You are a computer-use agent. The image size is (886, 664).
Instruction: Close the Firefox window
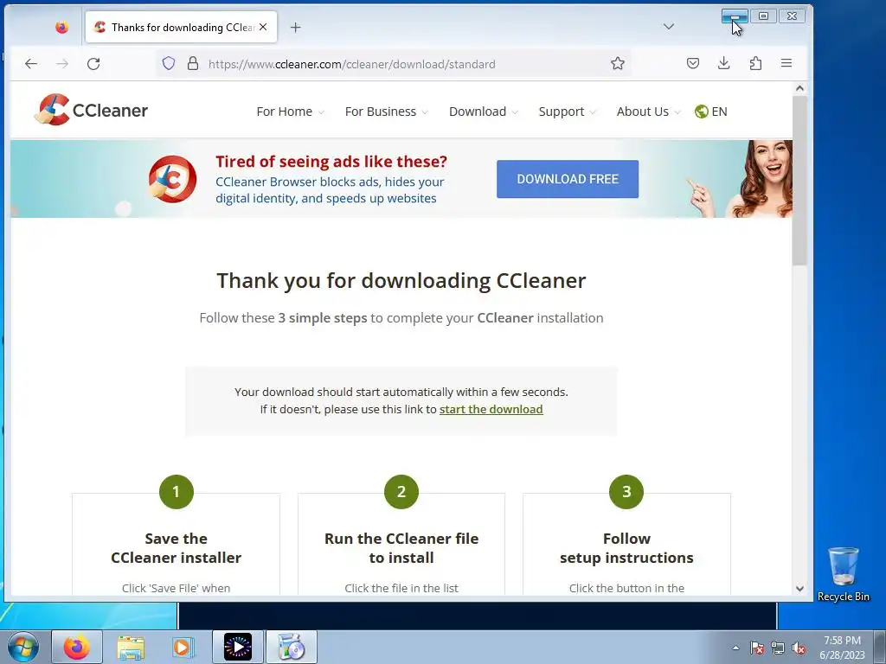[x=793, y=16]
